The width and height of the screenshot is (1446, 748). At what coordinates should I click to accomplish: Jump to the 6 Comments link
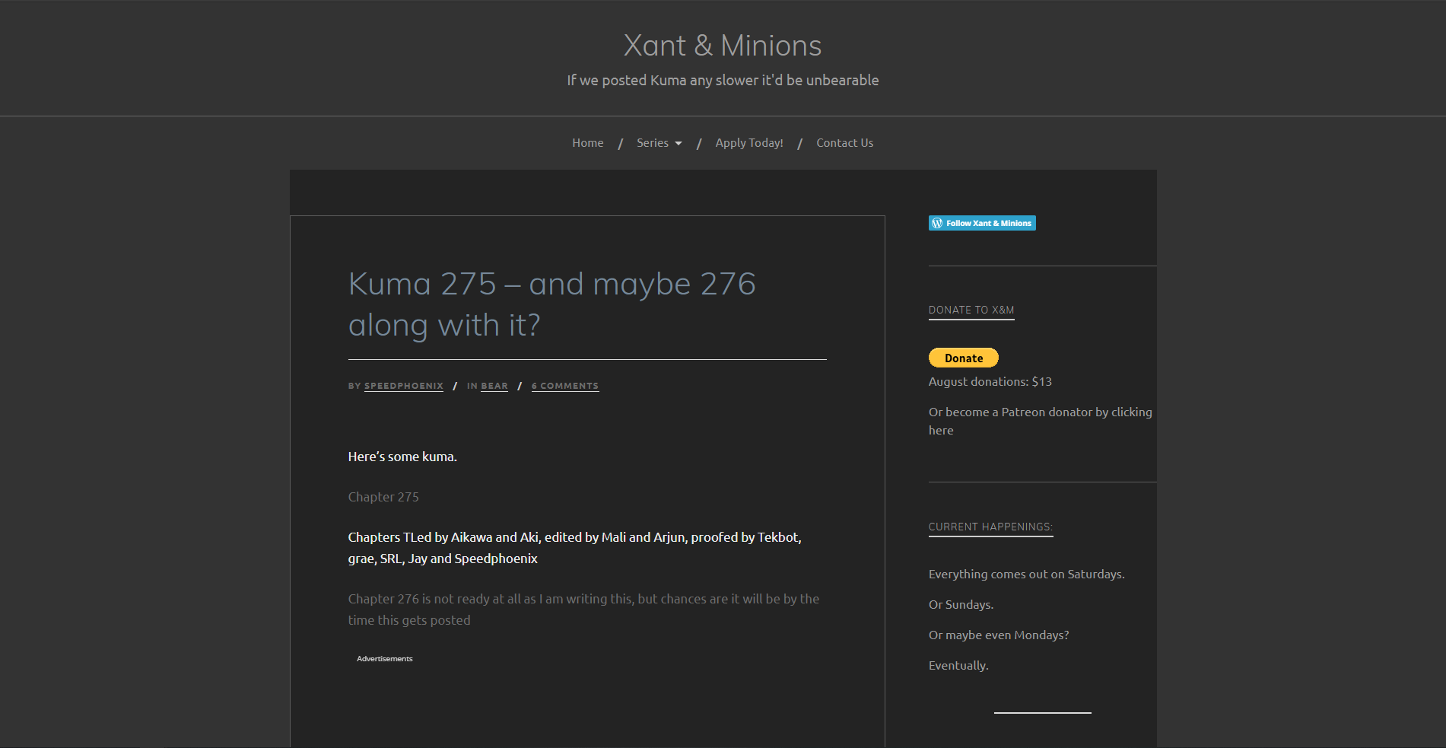(565, 386)
